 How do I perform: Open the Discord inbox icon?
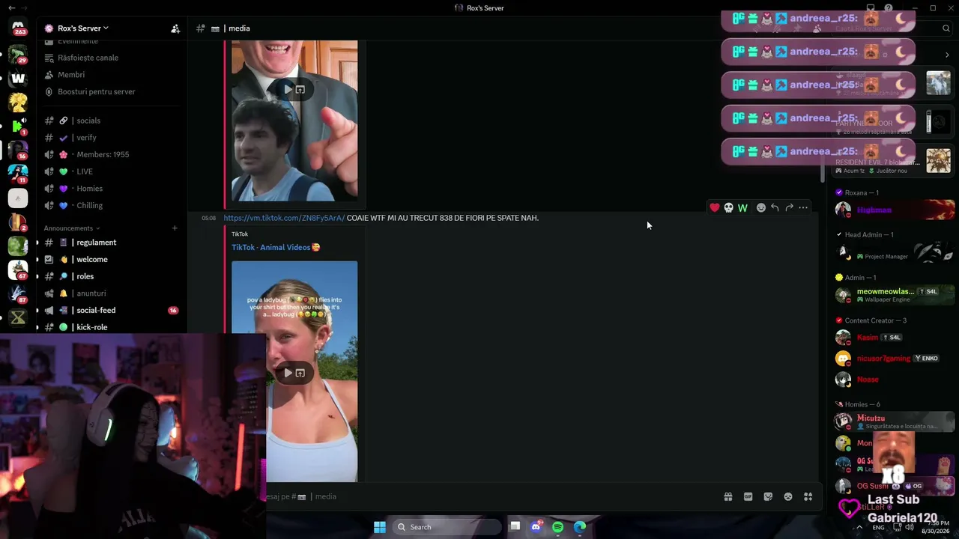pyautogui.click(x=871, y=8)
